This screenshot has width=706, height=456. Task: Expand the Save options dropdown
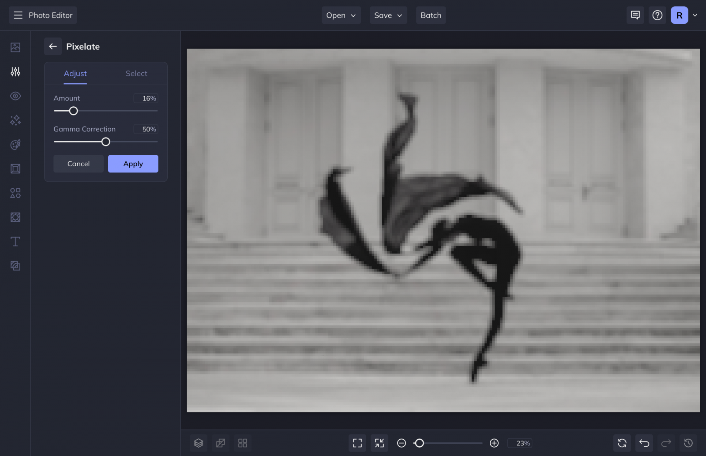coord(388,15)
